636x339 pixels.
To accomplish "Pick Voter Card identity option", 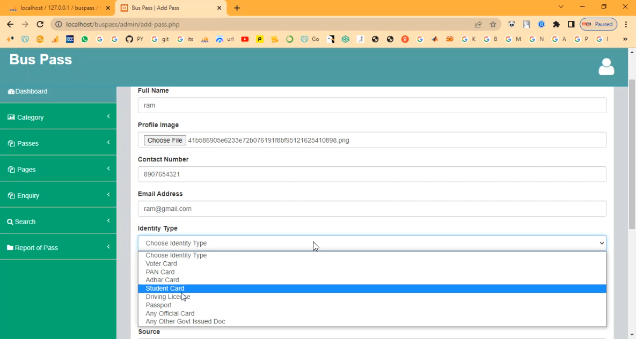I will click(x=161, y=264).
